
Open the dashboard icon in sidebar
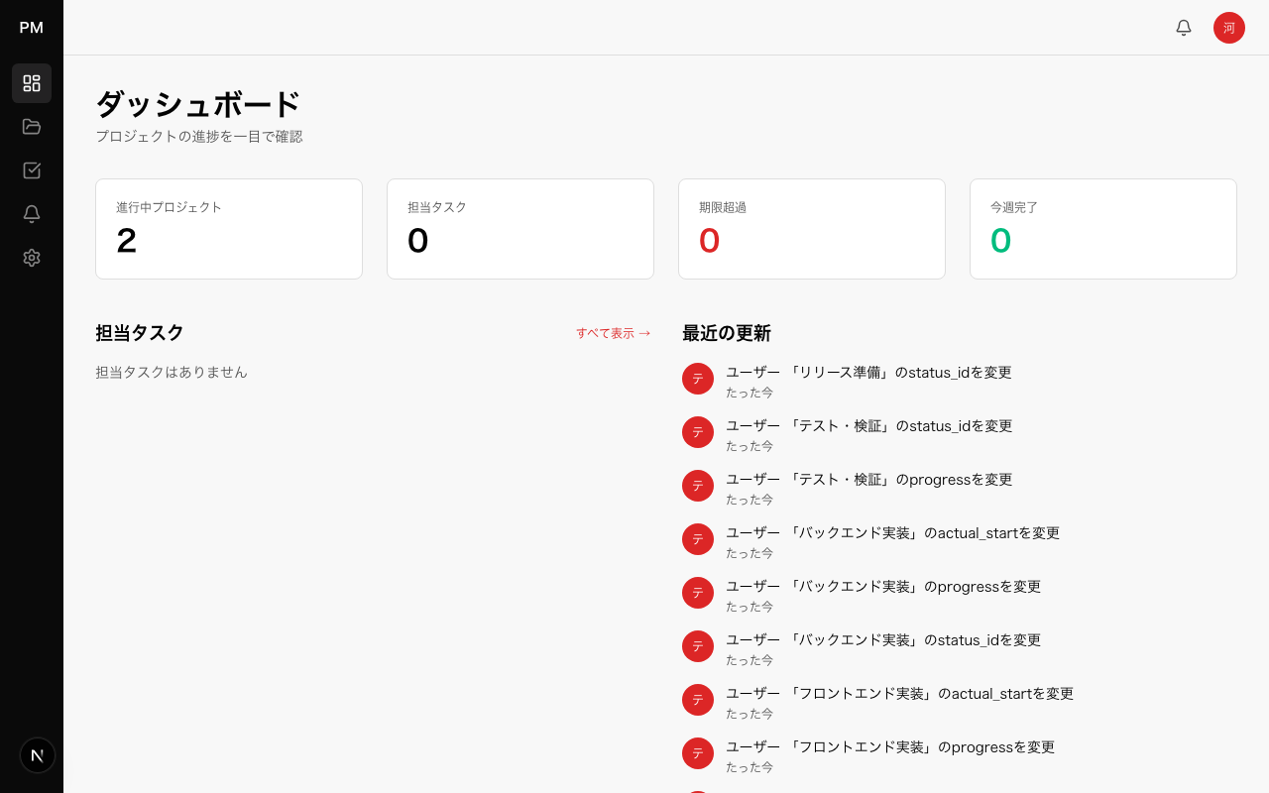[32, 83]
